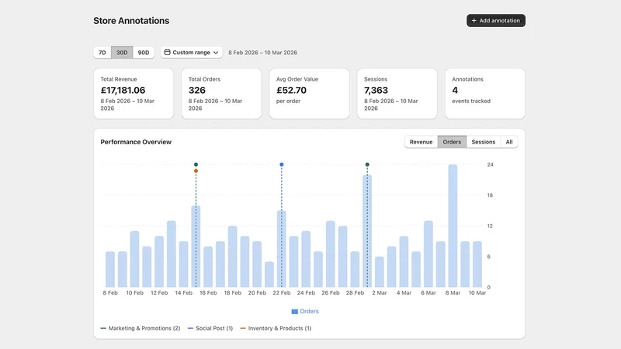Click the green annotation marker on 1 Mar
Screen dimensions: 621x349
pos(367,164)
